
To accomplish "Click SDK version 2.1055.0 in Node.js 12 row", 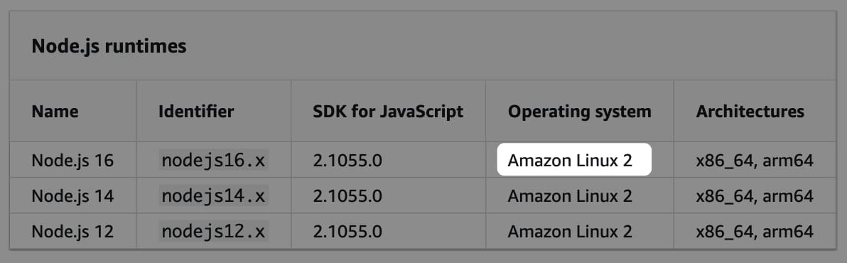I will (347, 232).
